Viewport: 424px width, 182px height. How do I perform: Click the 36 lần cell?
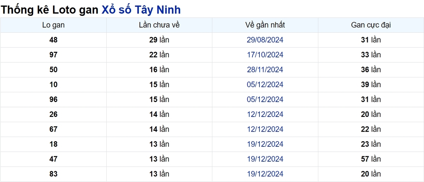pyautogui.click(x=371, y=70)
